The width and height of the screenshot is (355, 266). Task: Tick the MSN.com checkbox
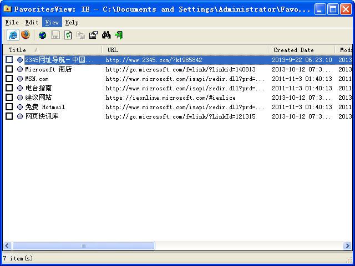pos(9,79)
